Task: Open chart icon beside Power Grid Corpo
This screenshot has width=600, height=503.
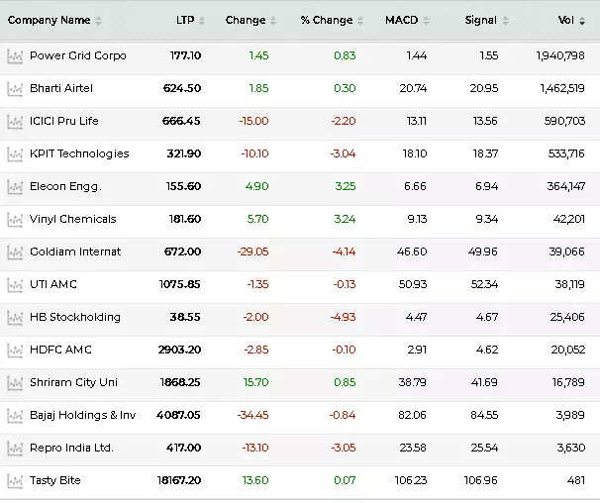Action: tap(15, 56)
